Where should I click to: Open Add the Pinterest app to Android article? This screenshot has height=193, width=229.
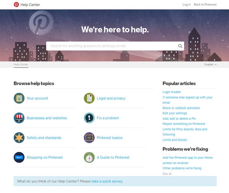(188, 160)
